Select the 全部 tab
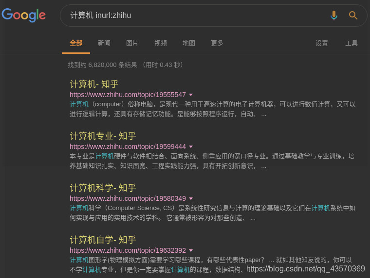The image size is (370, 278). [x=76, y=43]
